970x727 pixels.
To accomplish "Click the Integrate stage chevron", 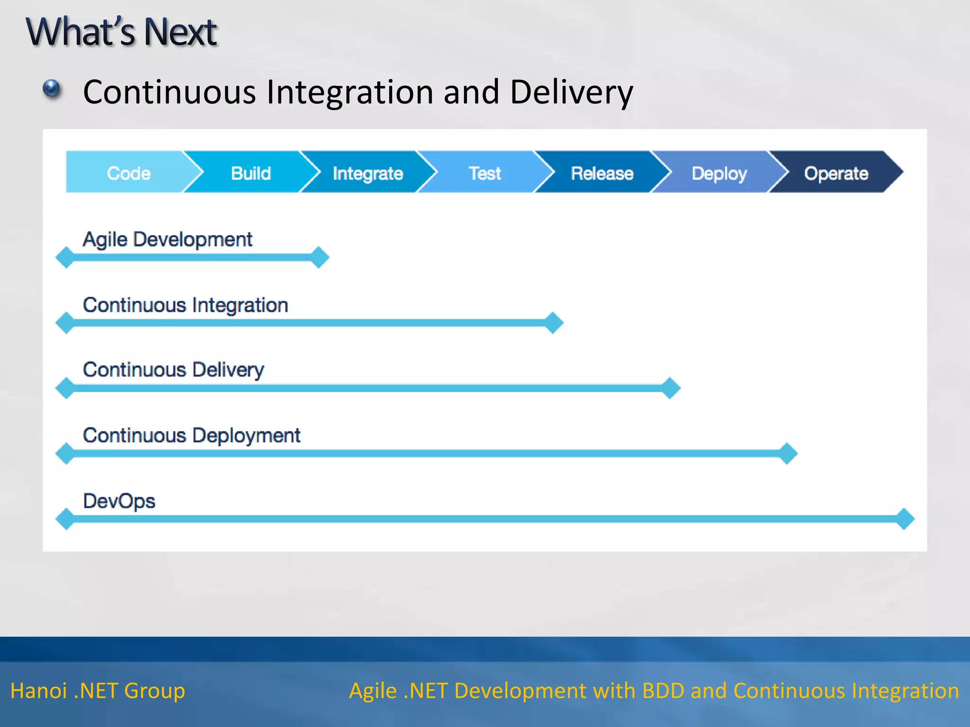I will click(x=368, y=173).
